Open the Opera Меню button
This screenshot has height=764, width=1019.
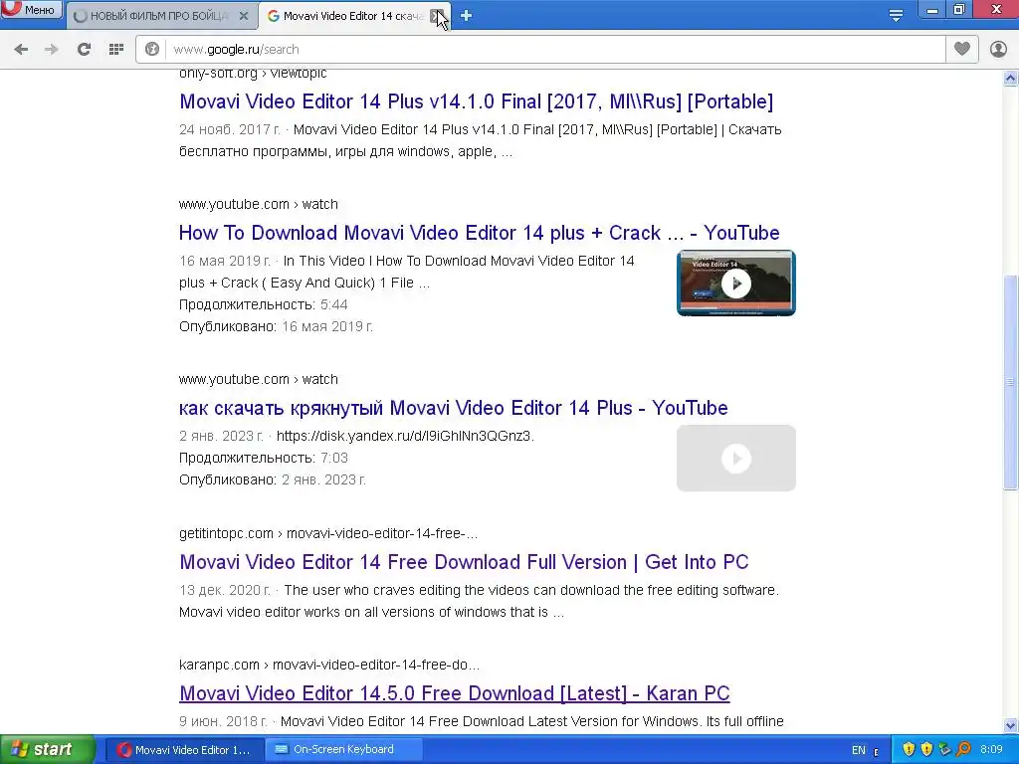click(x=31, y=9)
